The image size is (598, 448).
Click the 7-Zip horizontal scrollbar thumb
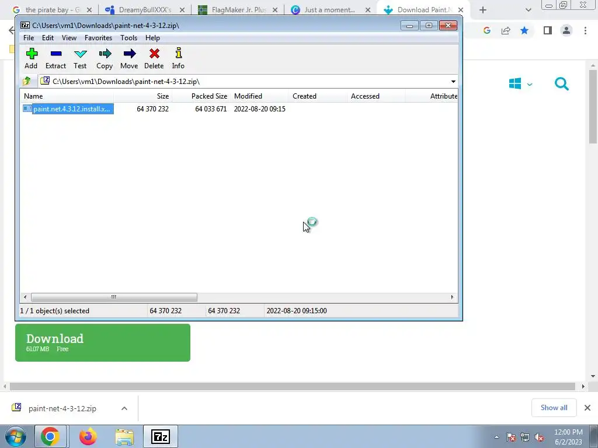pos(114,297)
